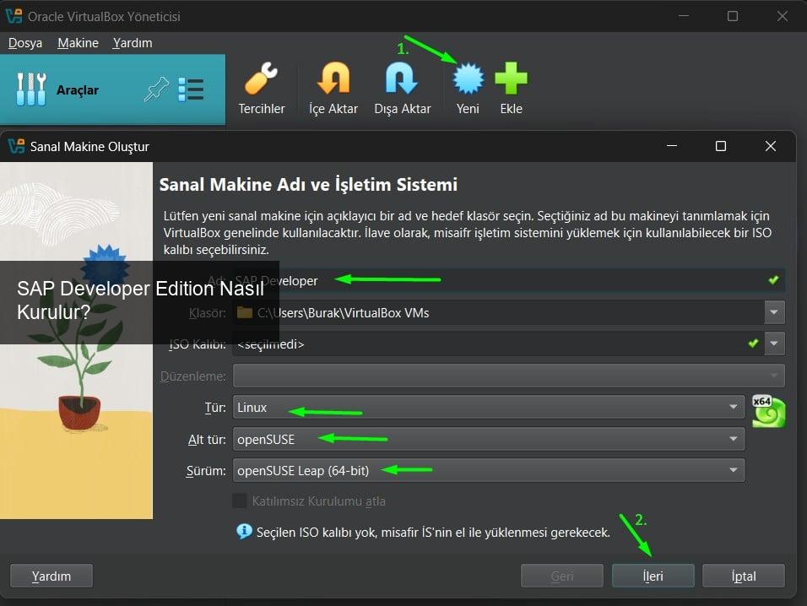Image resolution: width=807 pixels, height=606 pixels.
Task: Open the Alt tür openSUSE dropdown
Action: coord(488,439)
